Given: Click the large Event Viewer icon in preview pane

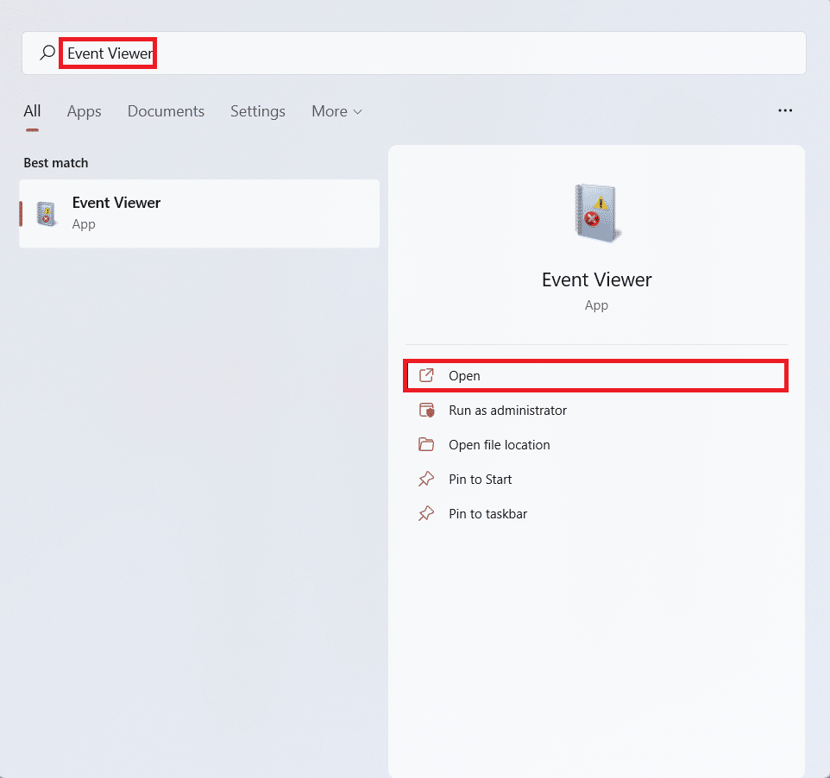Looking at the screenshot, I should [x=596, y=213].
